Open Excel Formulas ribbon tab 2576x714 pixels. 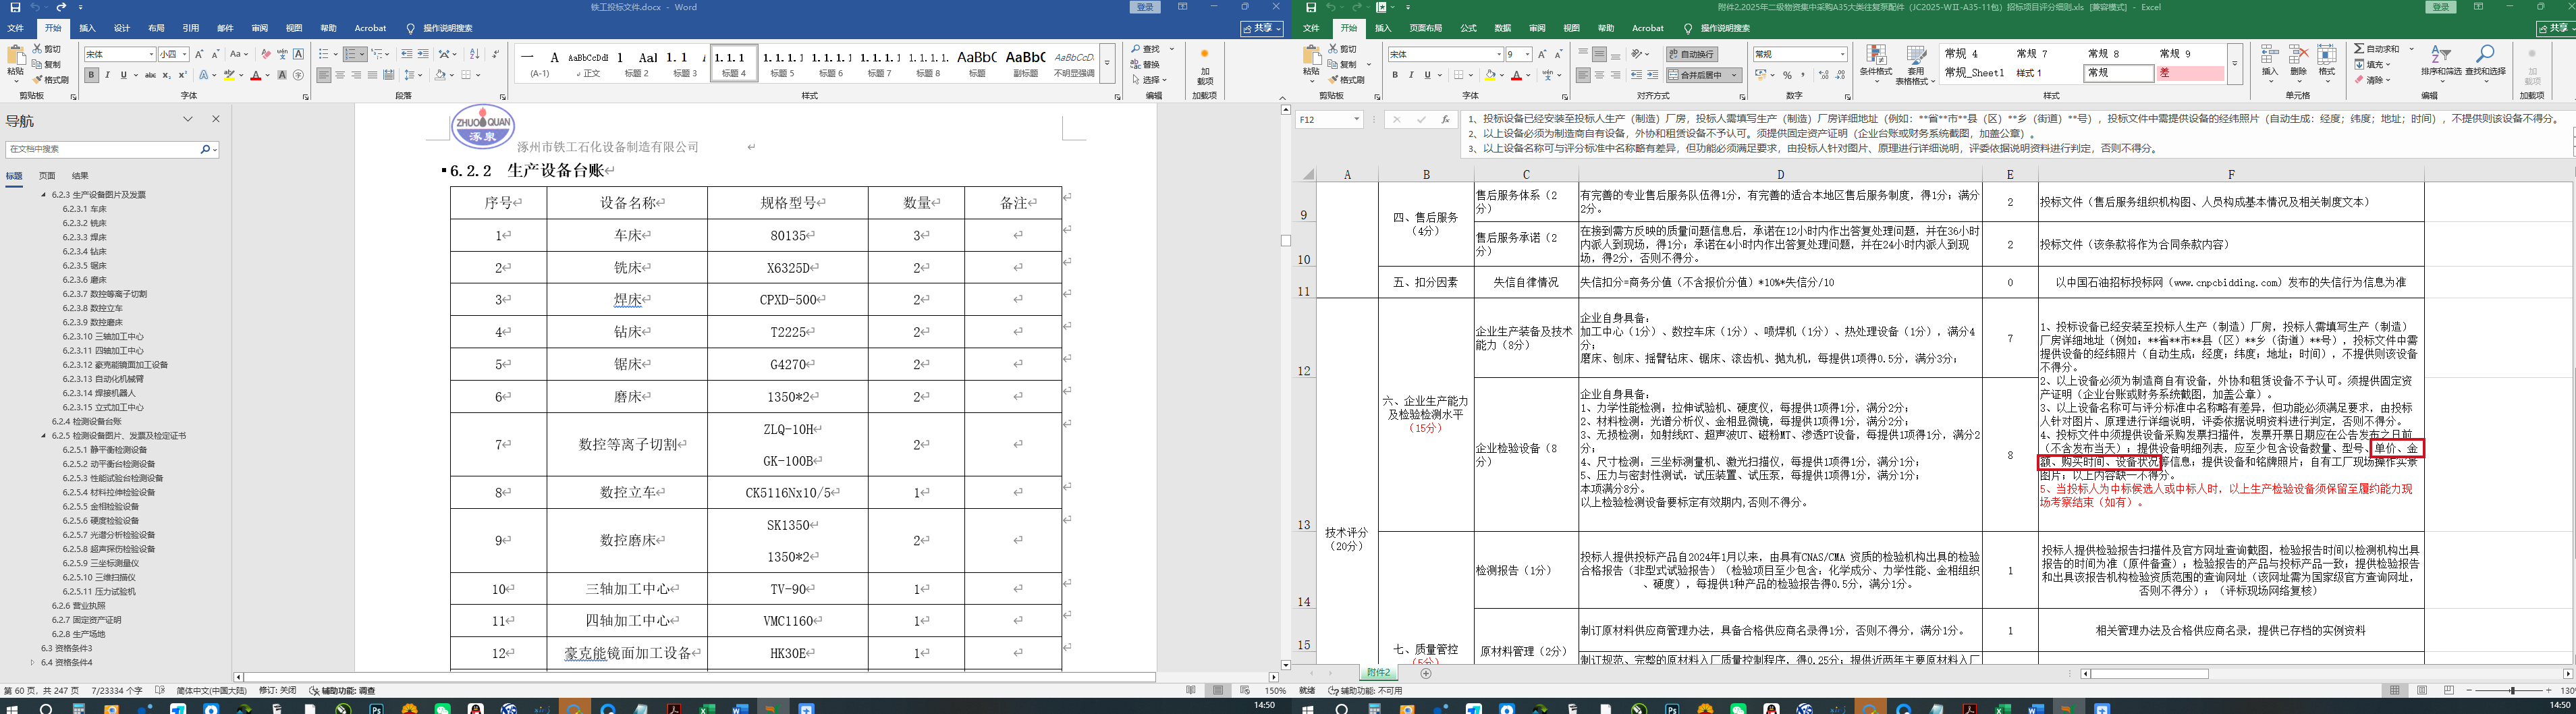(1468, 28)
